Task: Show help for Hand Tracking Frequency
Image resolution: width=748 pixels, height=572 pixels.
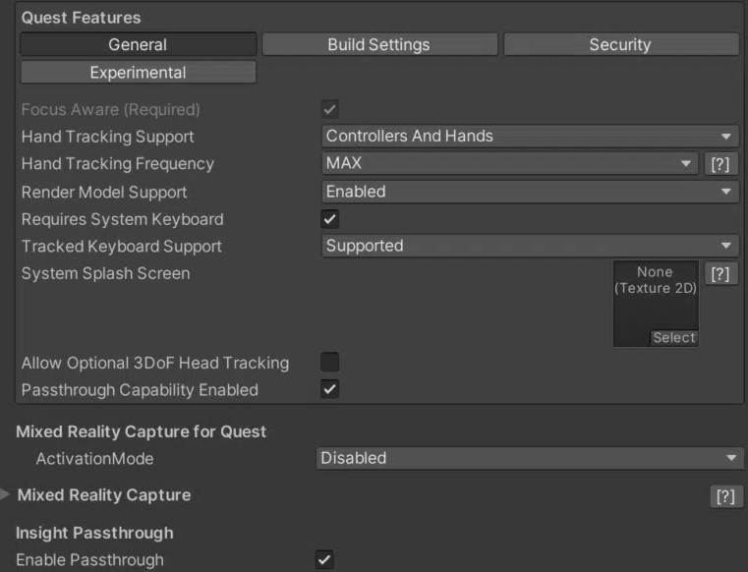Action: [x=720, y=164]
